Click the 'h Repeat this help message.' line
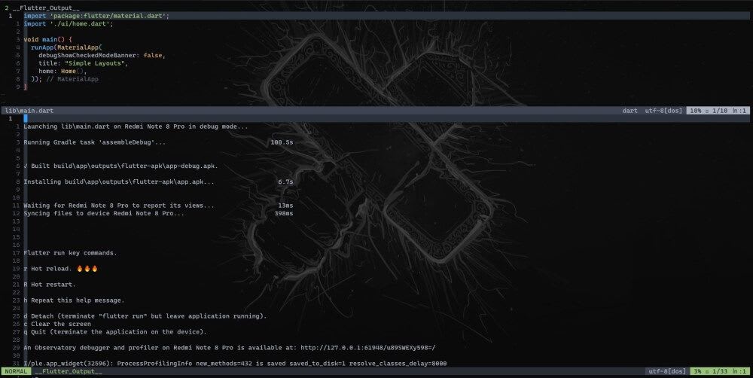Viewport: 753px width, 378px height. click(x=74, y=300)
